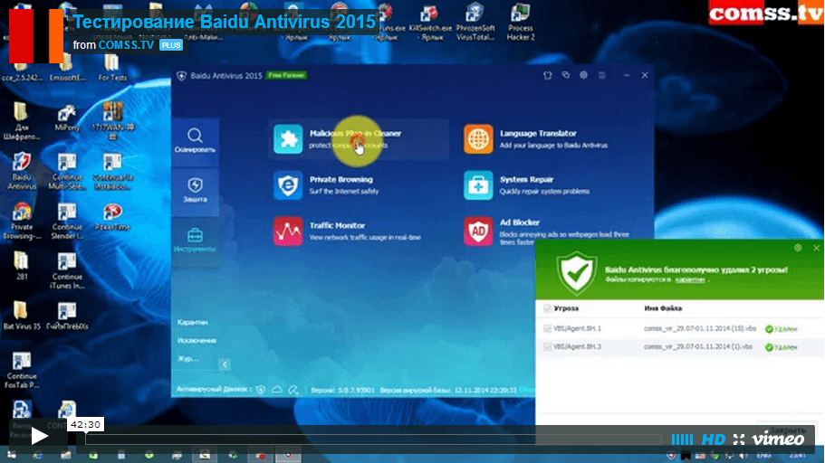Viewport: 825px width, 463px height.
Task: Toggle checkbox for VBS/Agent.BH.3
Action: point(547,347)
